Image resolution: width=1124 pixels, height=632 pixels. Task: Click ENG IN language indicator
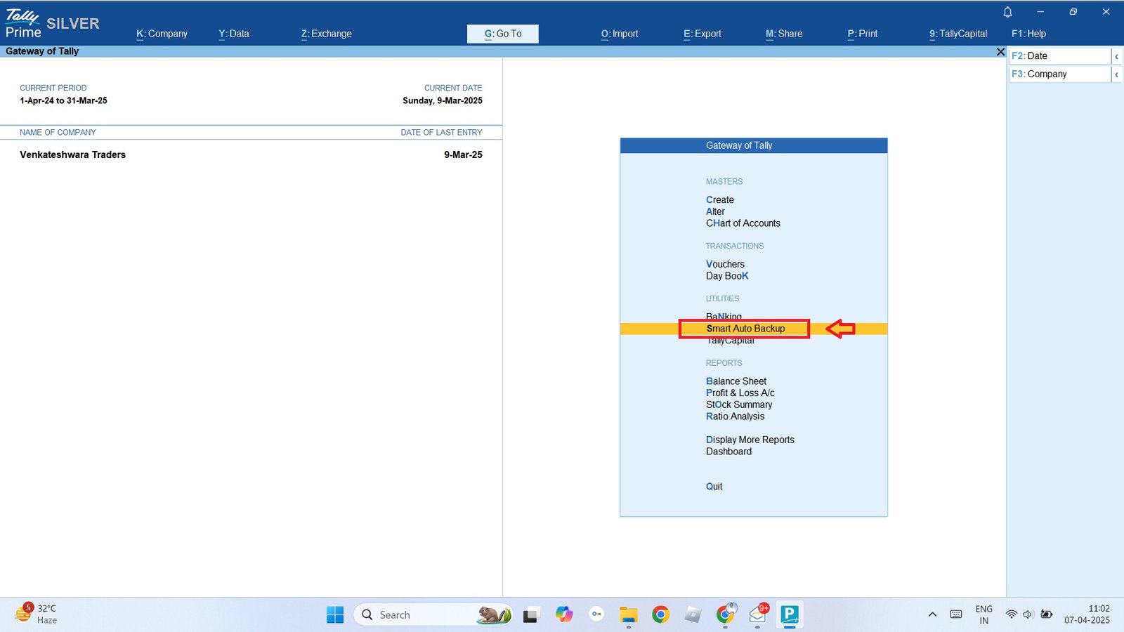coord(983,615)
